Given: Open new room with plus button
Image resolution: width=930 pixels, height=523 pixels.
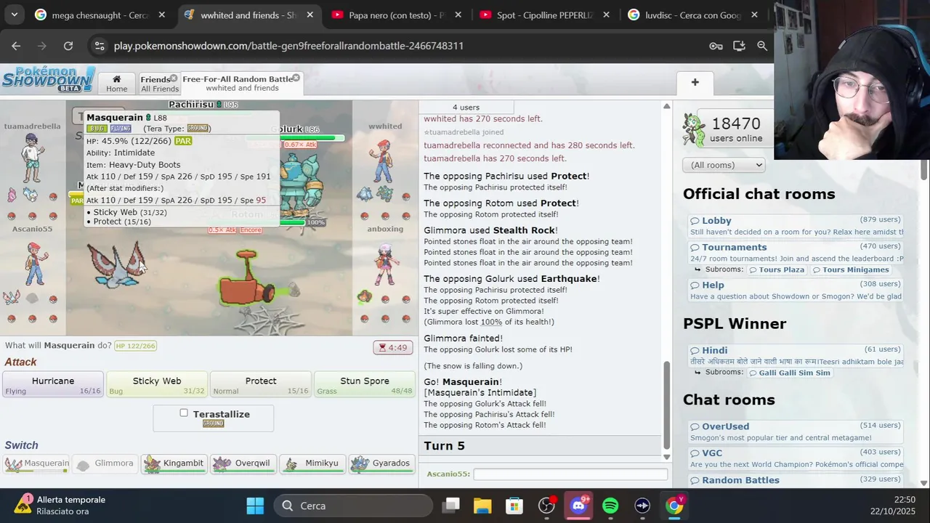Looking at the screenshot, I should click(695, 83).
